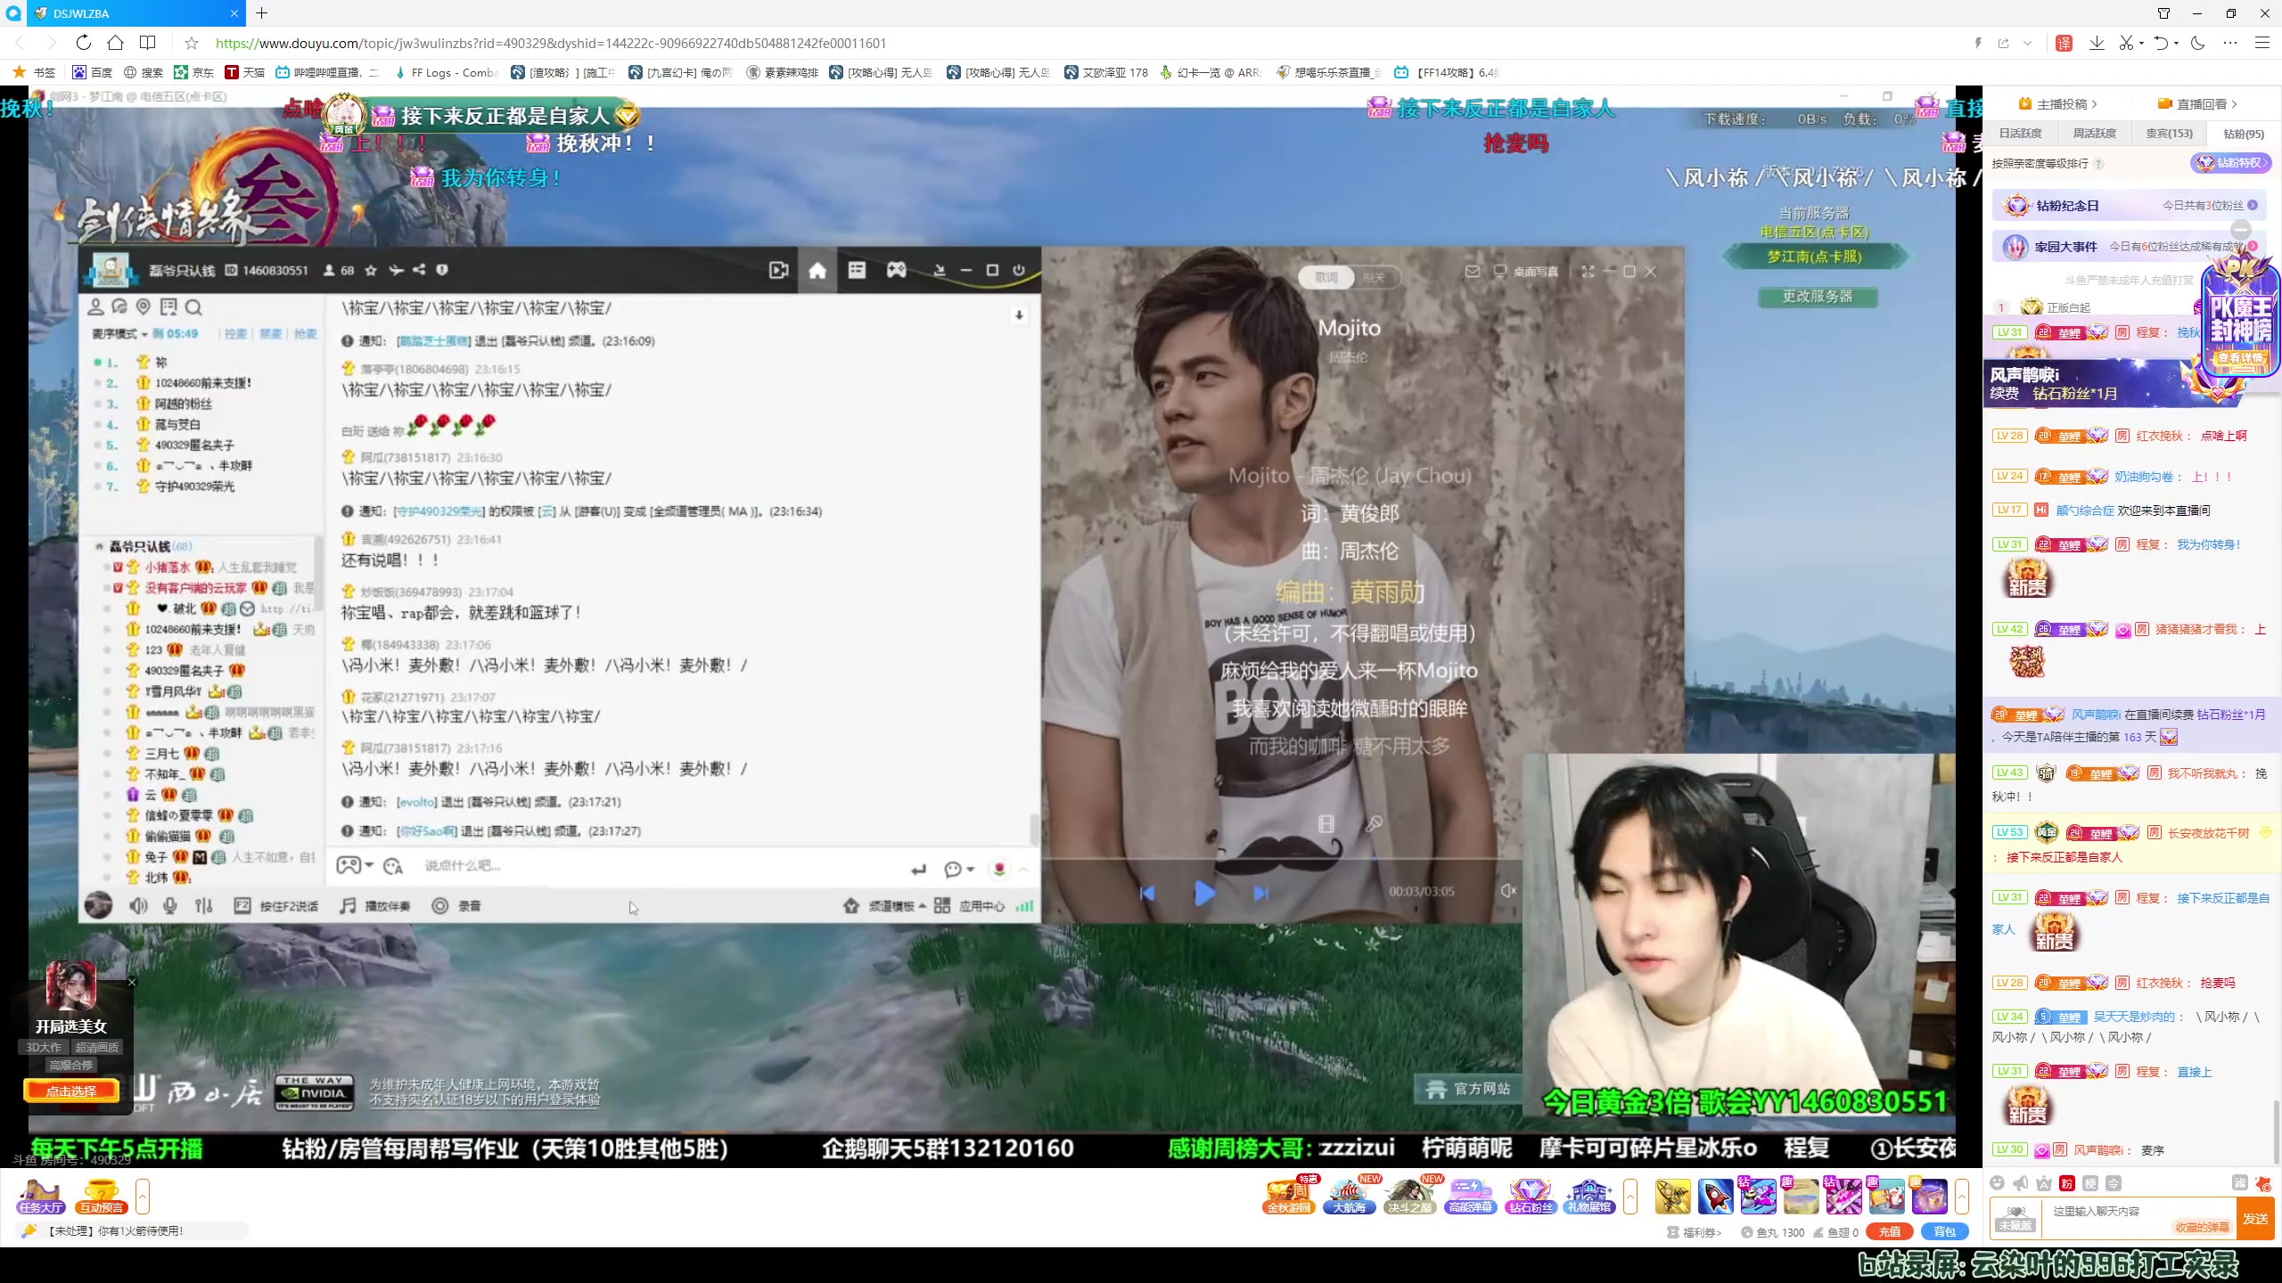Image resolution: width=2282 pixels, height=1283 pixels.
Task: Open the browser hamburger menu
Action: [x=2262, y=43]
